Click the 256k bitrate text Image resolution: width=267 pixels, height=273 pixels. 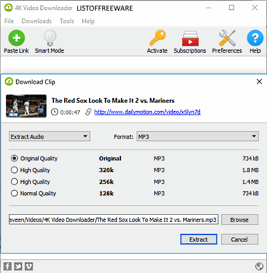coord(106,182)
